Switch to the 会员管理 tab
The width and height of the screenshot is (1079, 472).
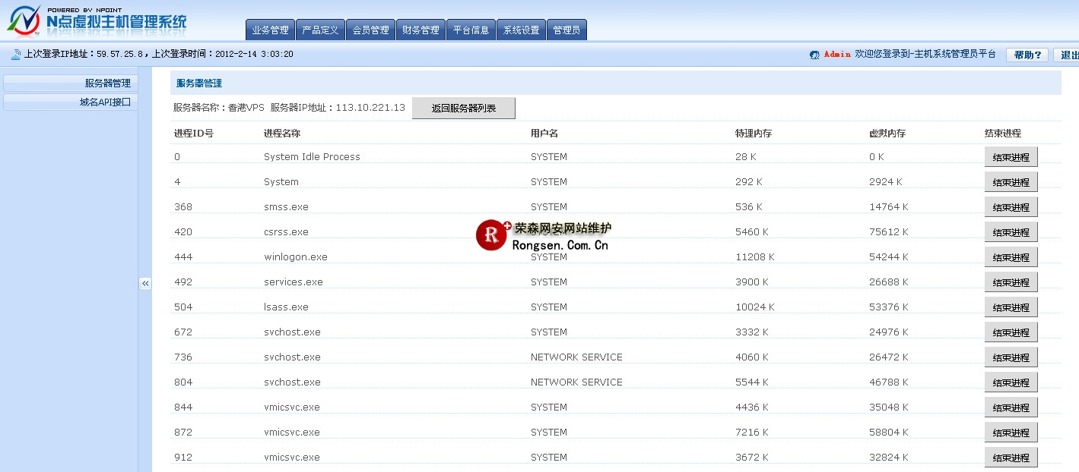[x=370, y=30]
